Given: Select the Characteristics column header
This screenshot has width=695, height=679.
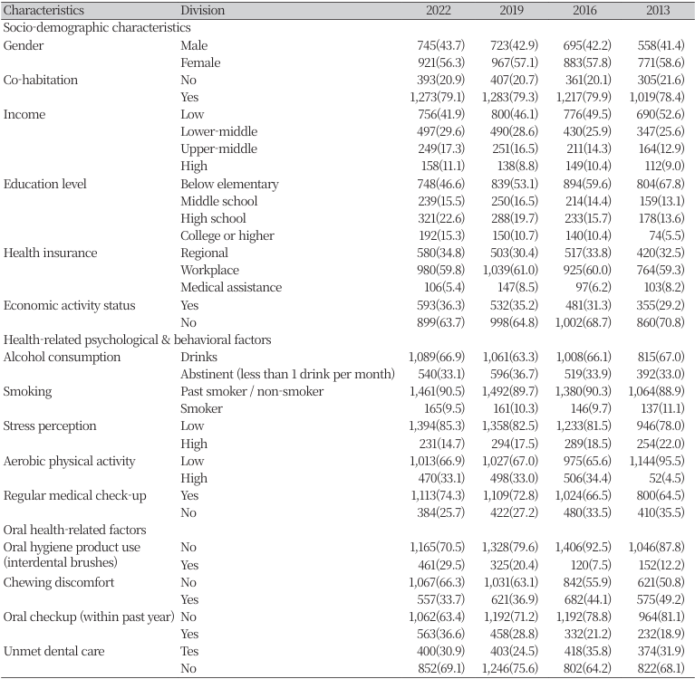Looking at the screenshot, I should 43,10.
